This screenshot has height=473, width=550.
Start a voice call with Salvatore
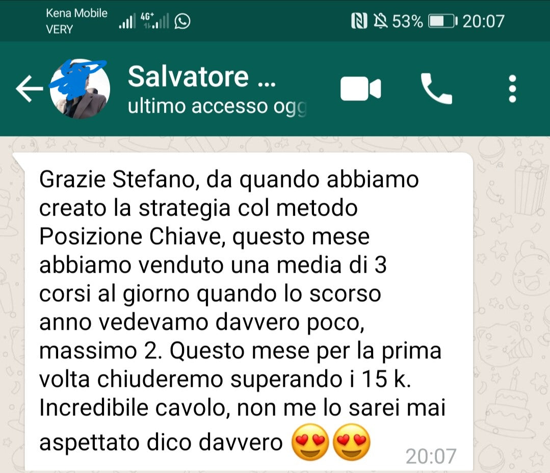click(x=436, y=89)
